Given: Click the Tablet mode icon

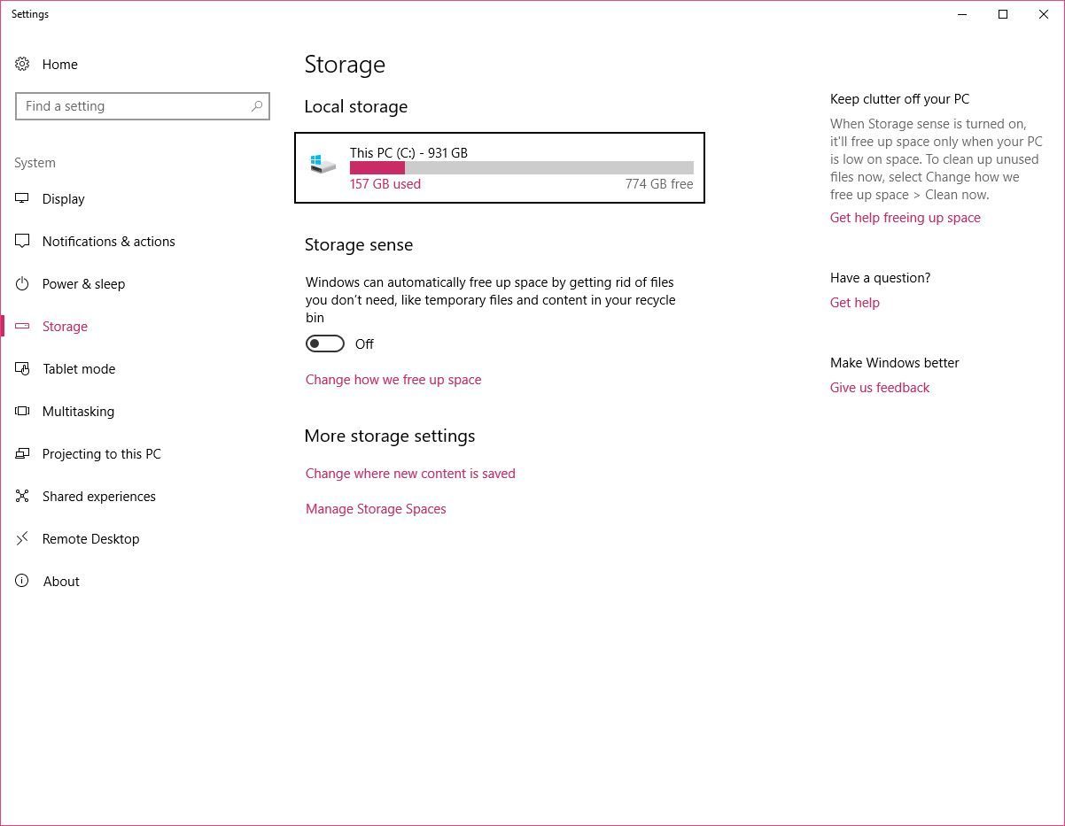Looking at the screenshot, I should pyautogui.click(x=22, y=369).
